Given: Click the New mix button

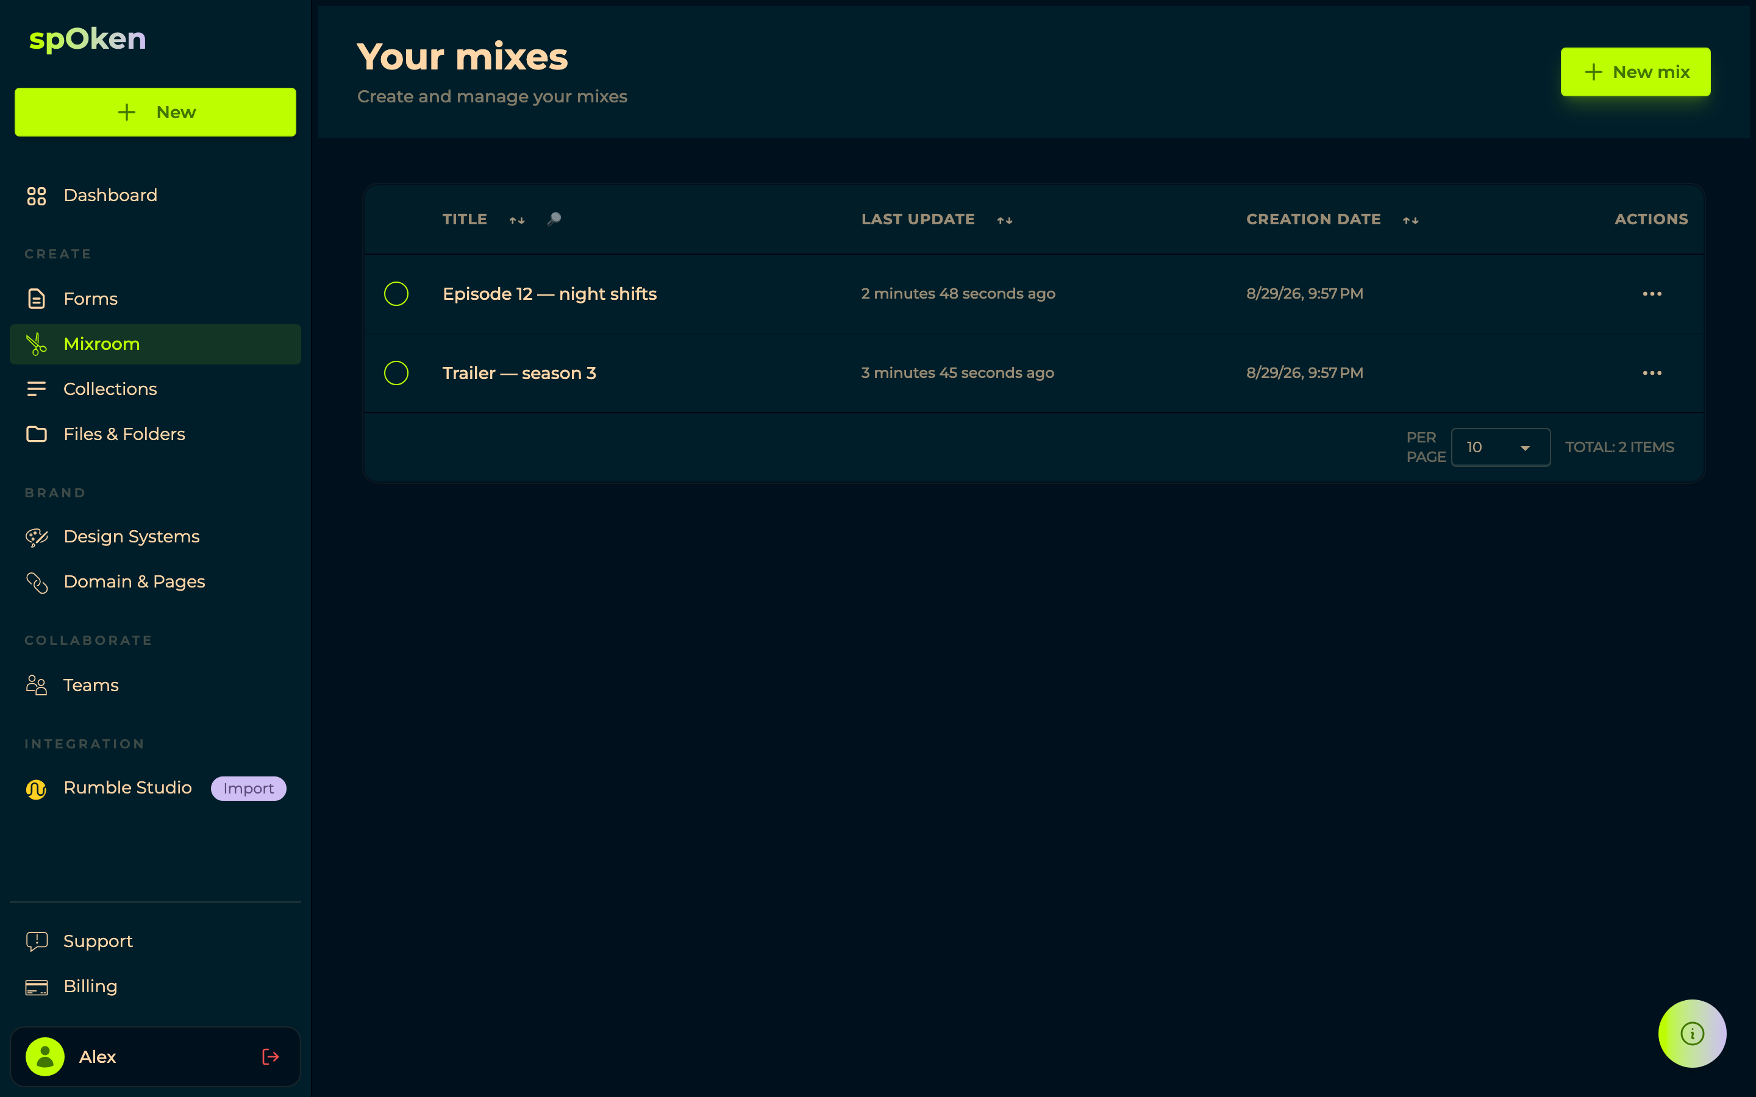Looking at the screenshot, I should (x=1635, y=72).
